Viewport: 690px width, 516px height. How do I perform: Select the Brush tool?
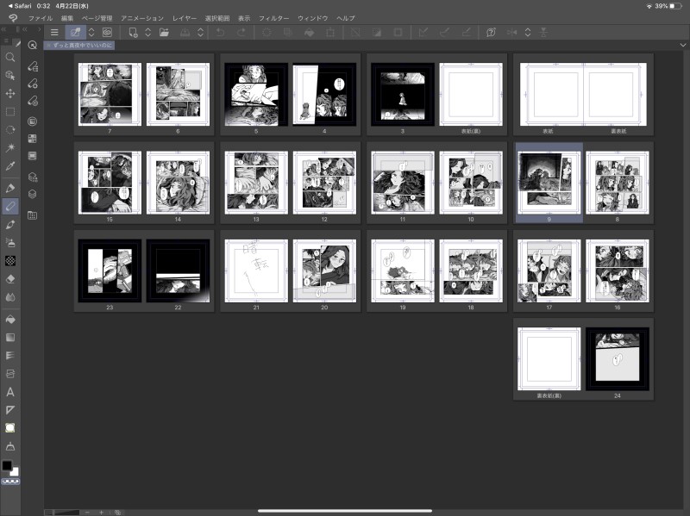[10, 225]
